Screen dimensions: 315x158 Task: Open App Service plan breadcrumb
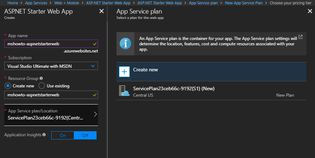tap(203, 3)
